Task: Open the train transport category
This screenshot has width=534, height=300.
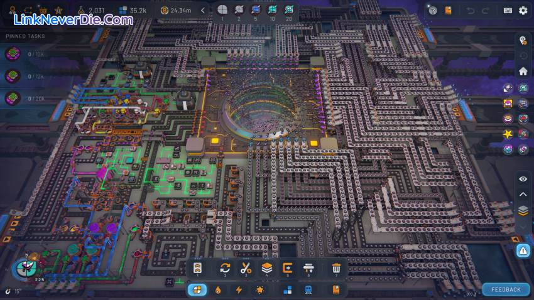Action: (x=308, y=290)
